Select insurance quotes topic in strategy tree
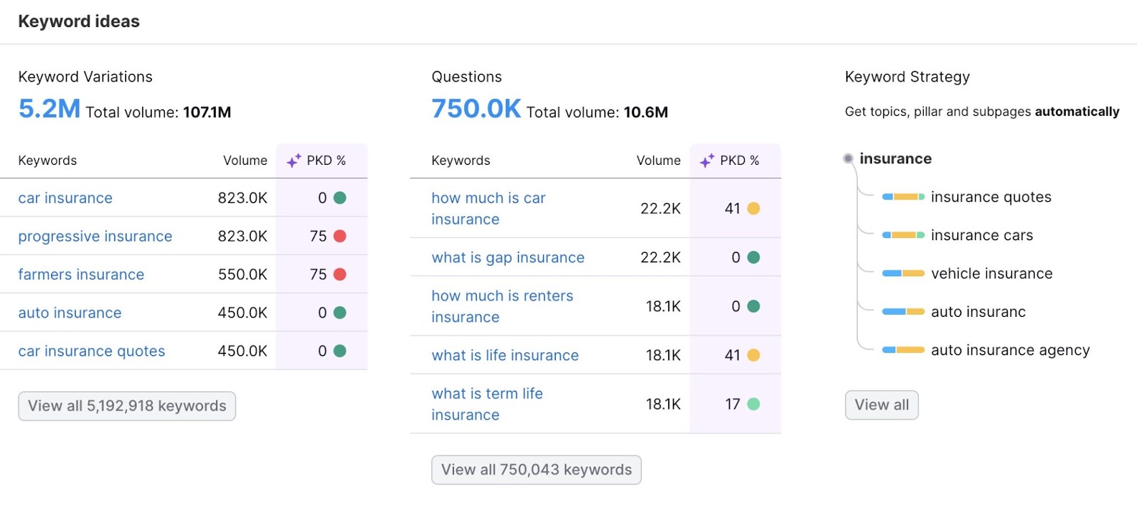 (x=991, y=197)
